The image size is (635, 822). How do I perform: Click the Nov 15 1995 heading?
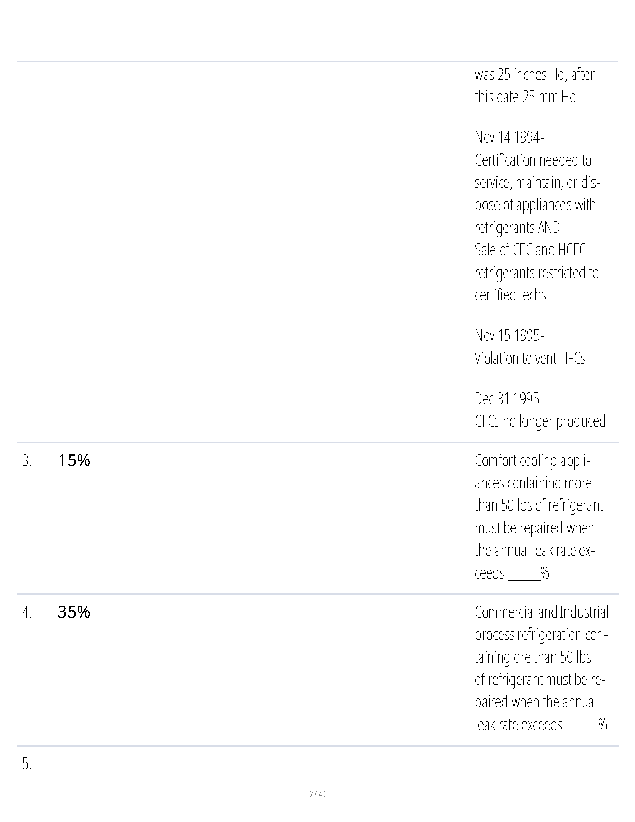(x=509, y=336)
